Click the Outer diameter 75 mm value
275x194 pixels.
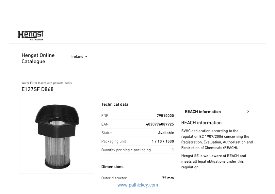(x=168, y=178)
